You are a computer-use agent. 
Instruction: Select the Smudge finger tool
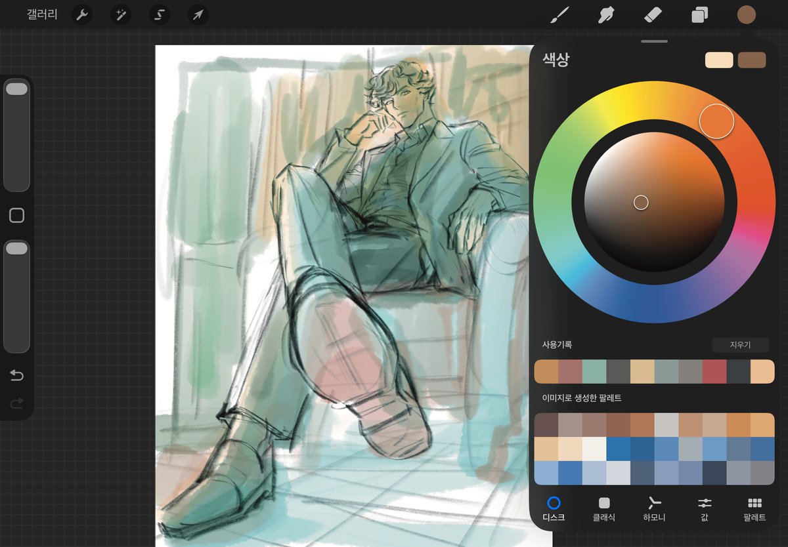tap(605, 14)
